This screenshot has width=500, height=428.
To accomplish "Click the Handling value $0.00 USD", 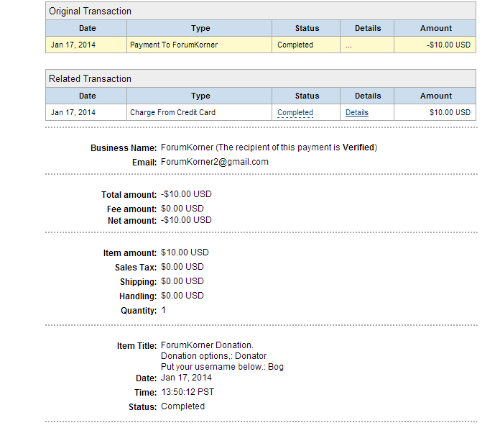I will click(x=182, y=296).
